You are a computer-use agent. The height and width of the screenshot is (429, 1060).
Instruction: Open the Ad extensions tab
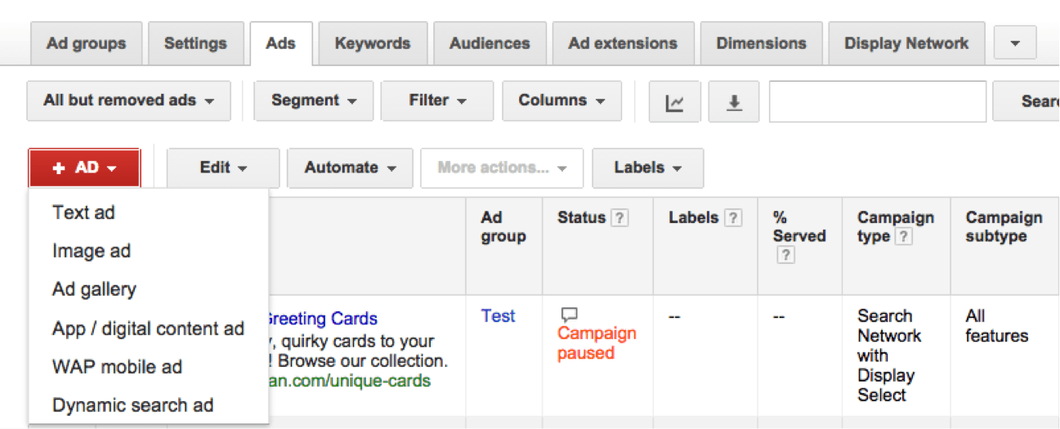tap(623, 43)
